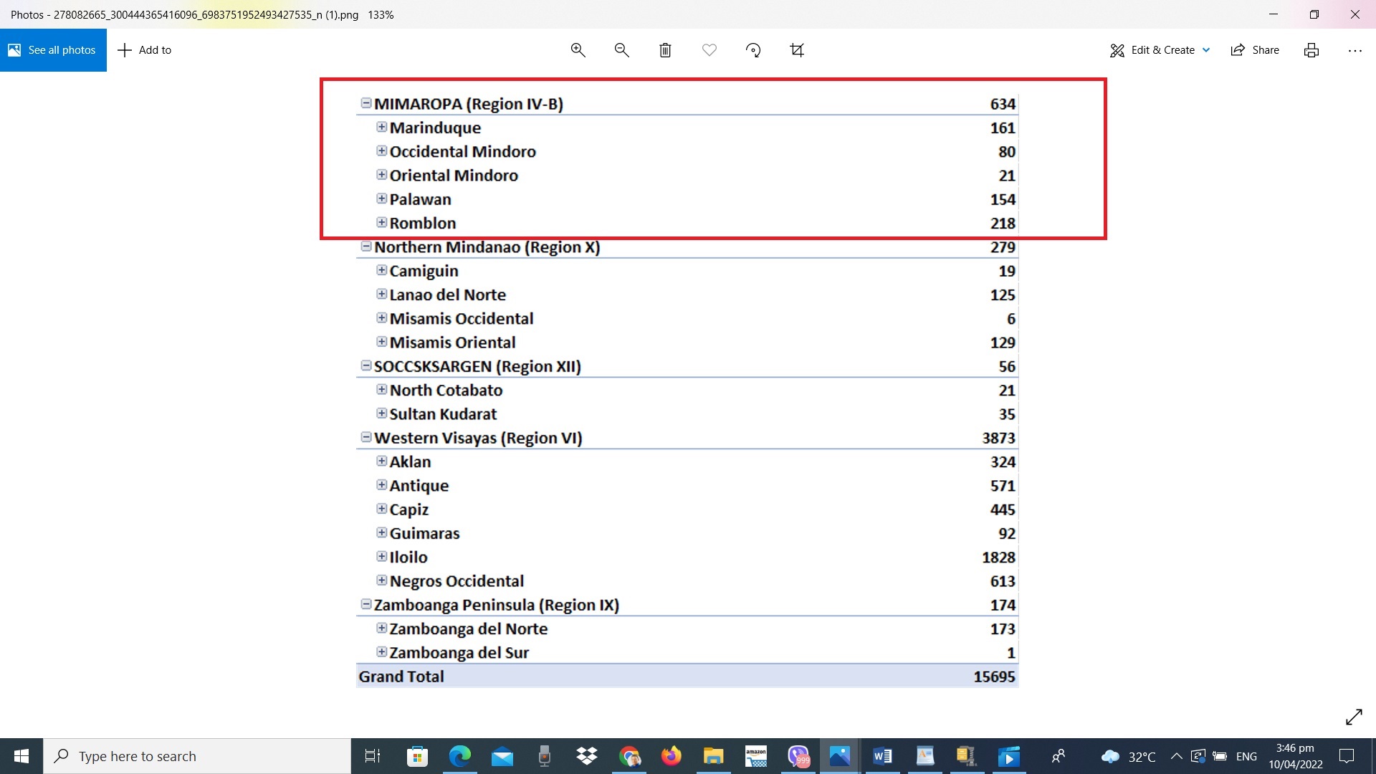
Task: Click the See all photos button
Action: 53,50
